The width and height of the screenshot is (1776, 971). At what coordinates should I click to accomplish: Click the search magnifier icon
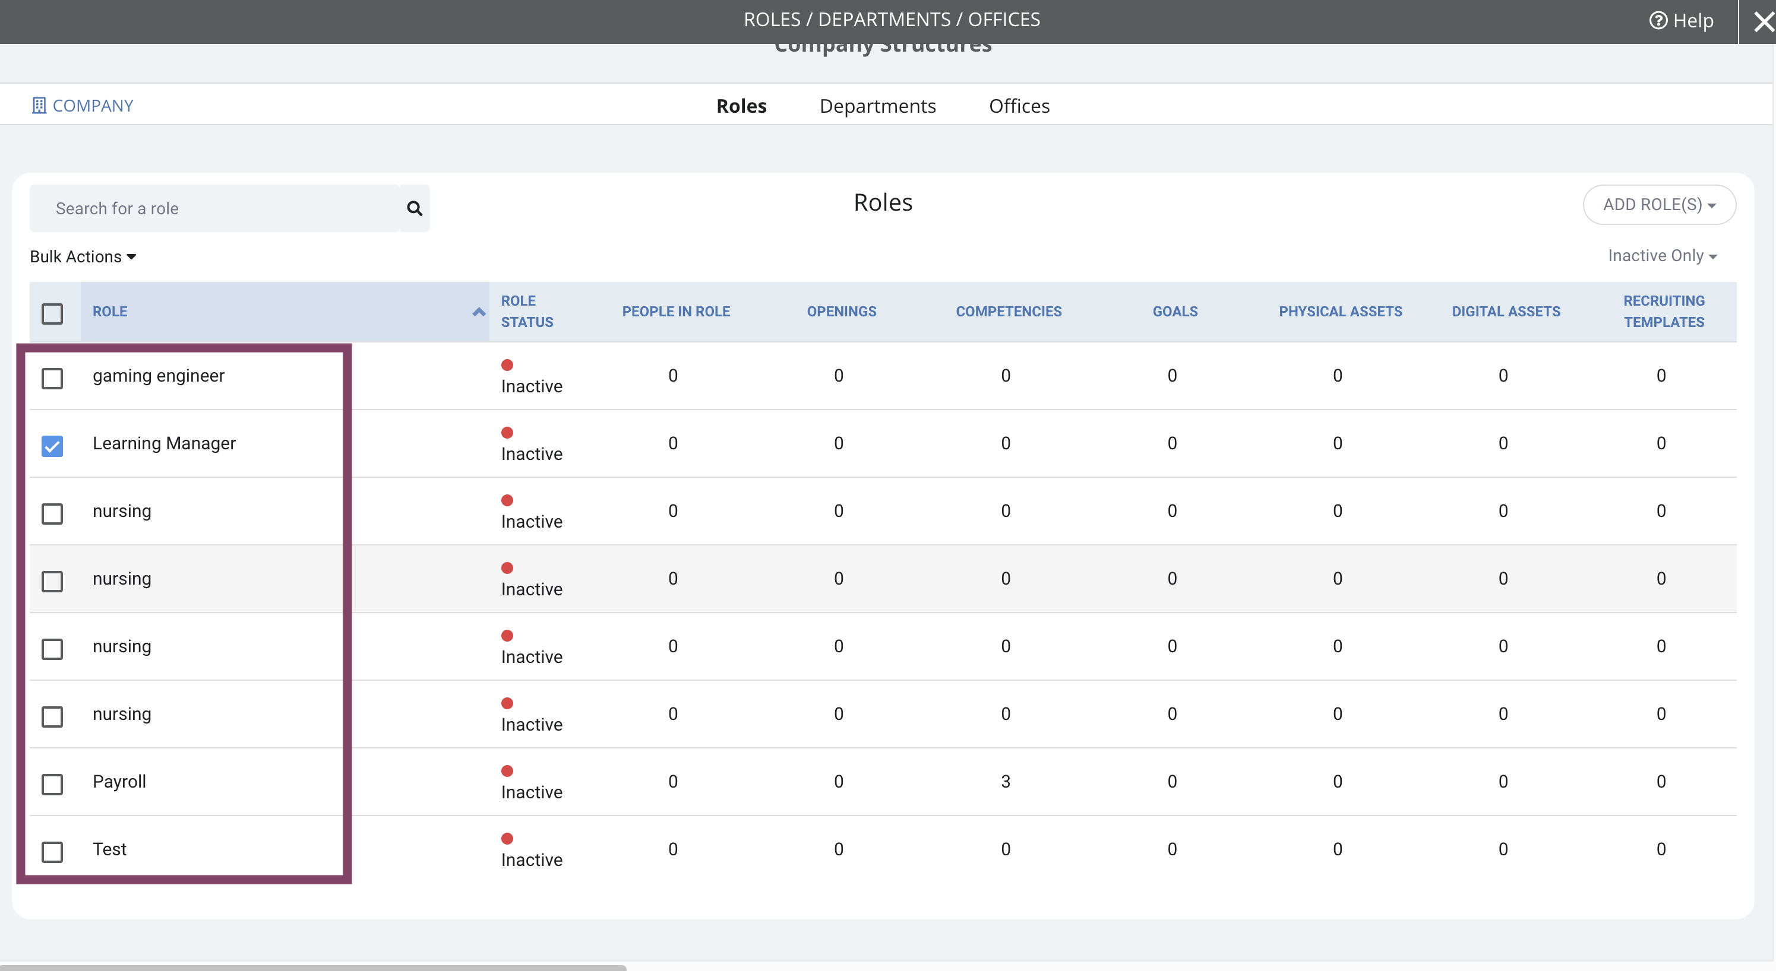pos(415,208)
